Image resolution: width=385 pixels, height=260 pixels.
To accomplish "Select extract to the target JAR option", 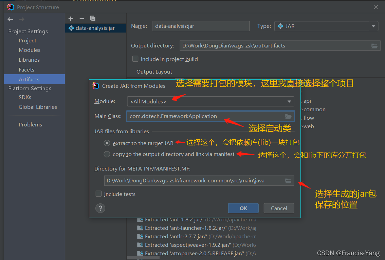I will (x=107, y=143).
